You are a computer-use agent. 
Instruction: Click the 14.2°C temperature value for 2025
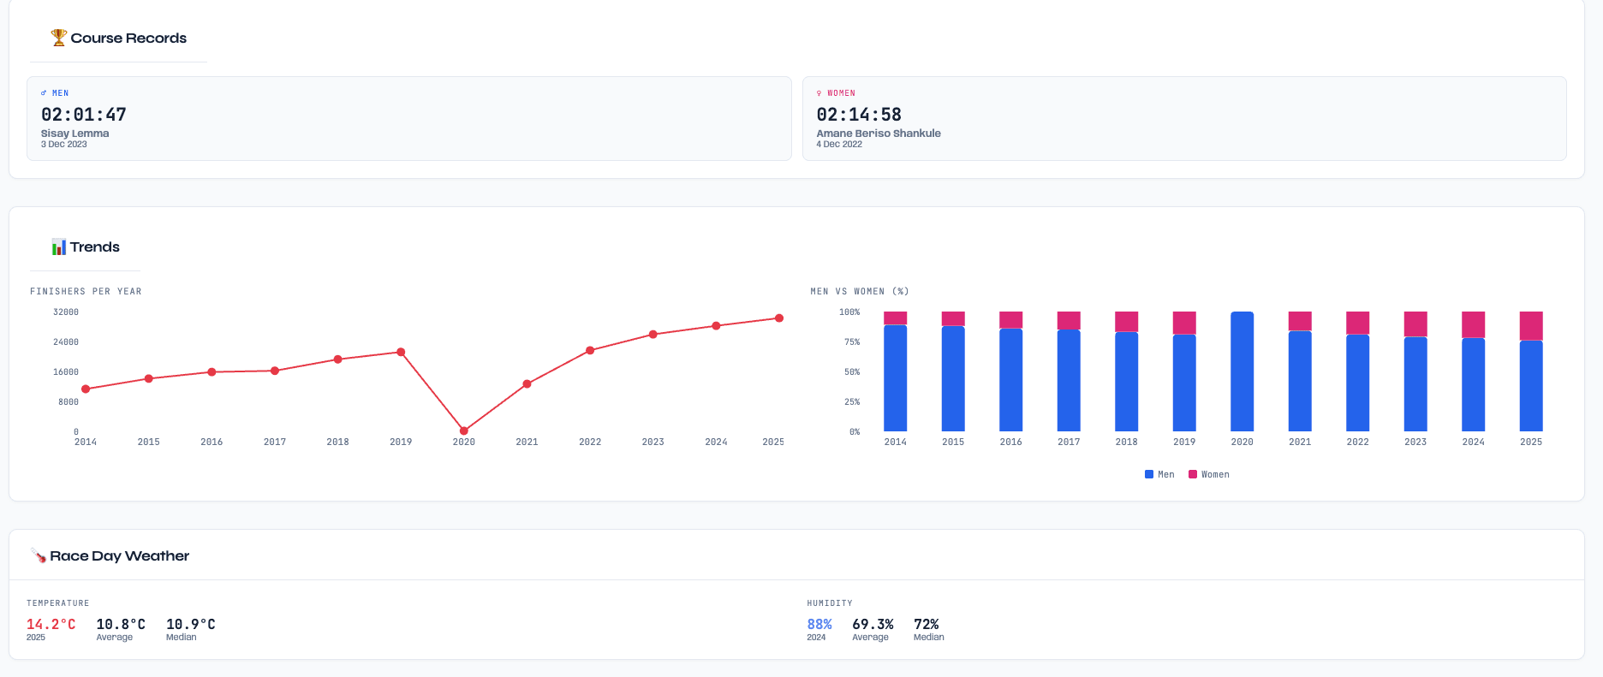[x=51, y=624]
